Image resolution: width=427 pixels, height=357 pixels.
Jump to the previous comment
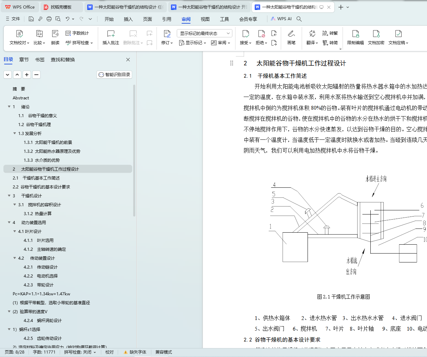(150, 33)
